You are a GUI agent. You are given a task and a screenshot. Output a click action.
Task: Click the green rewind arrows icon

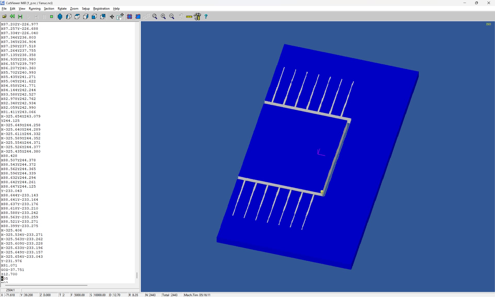[x=12, y=16]
